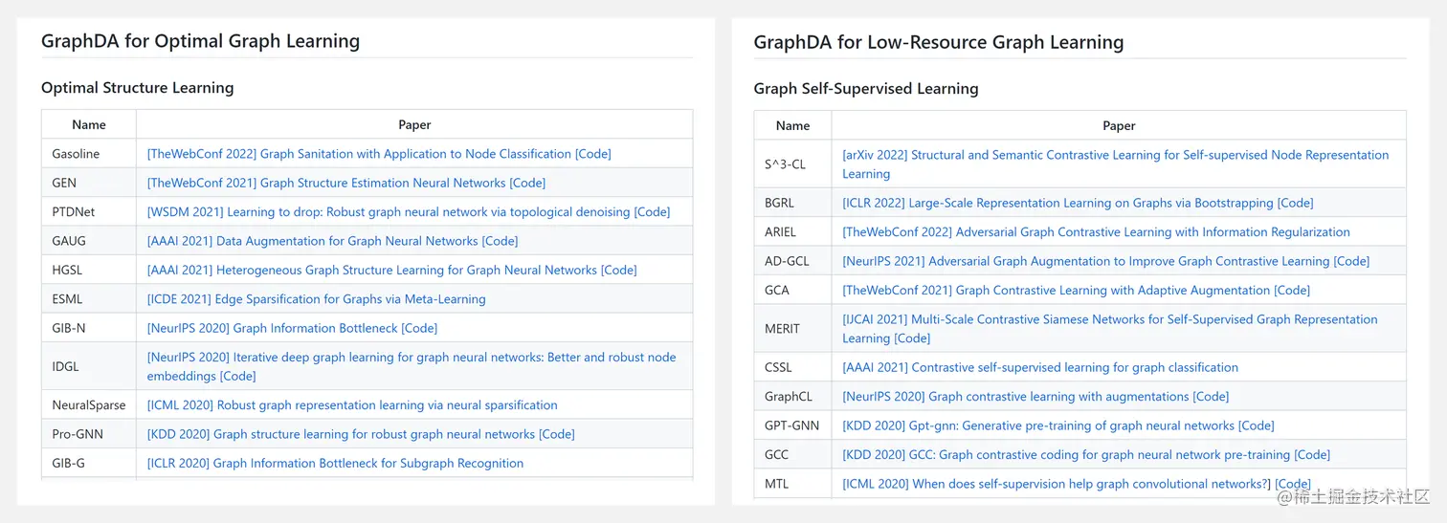Screen dimensions: 1447x523
Task: Open the GEN Graph Structure Estimation paper
Action: 326,183
